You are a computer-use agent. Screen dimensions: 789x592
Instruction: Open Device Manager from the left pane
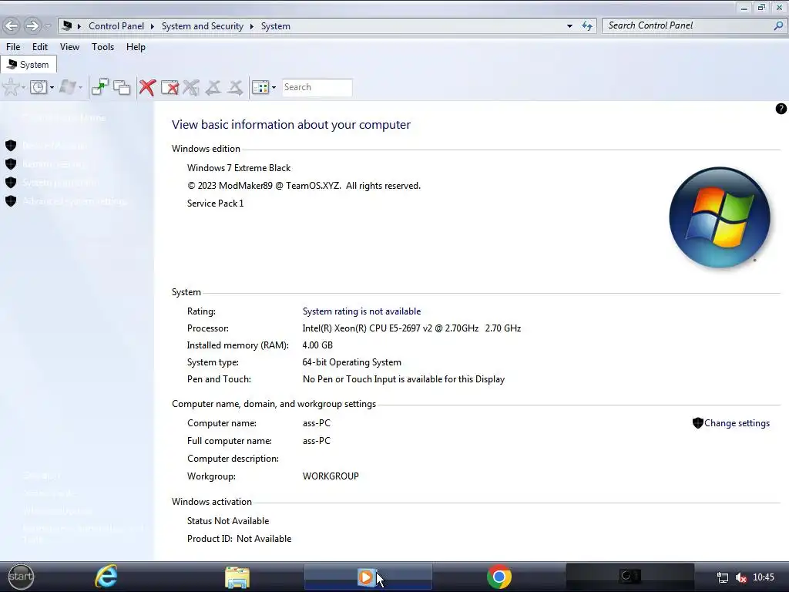pos(55,146)
